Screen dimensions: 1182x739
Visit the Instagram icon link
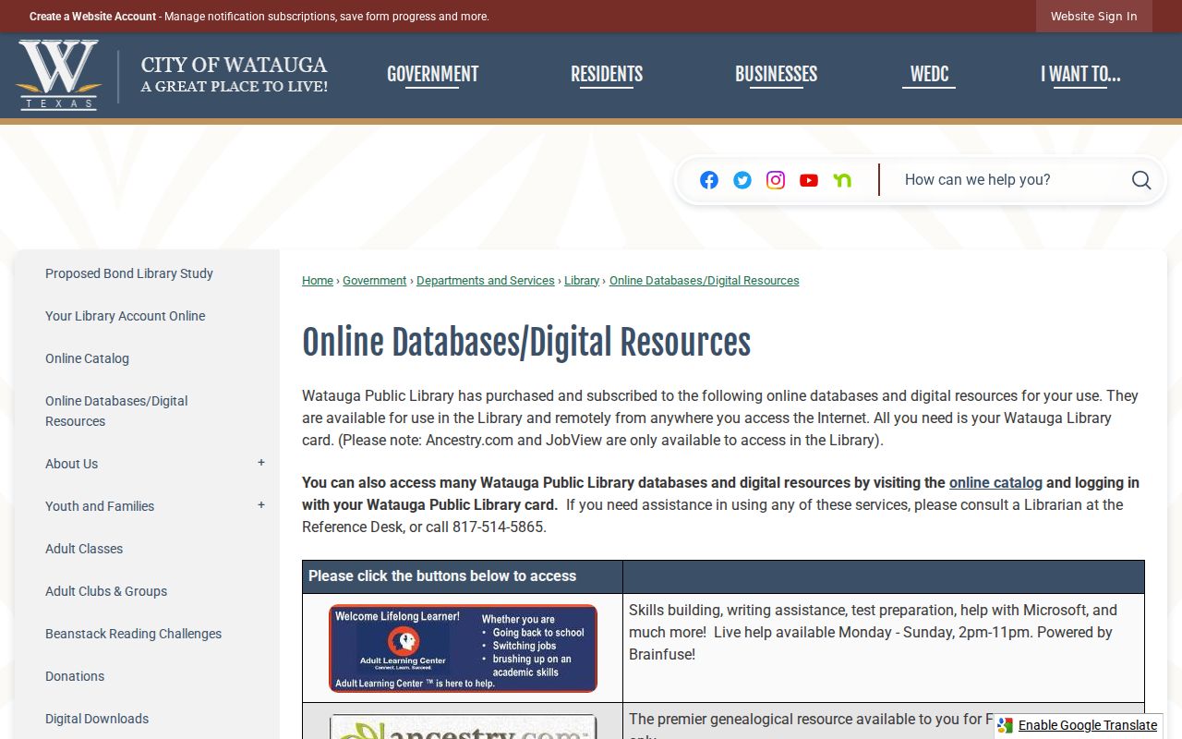pyautogui.click(x=776, y=180)
